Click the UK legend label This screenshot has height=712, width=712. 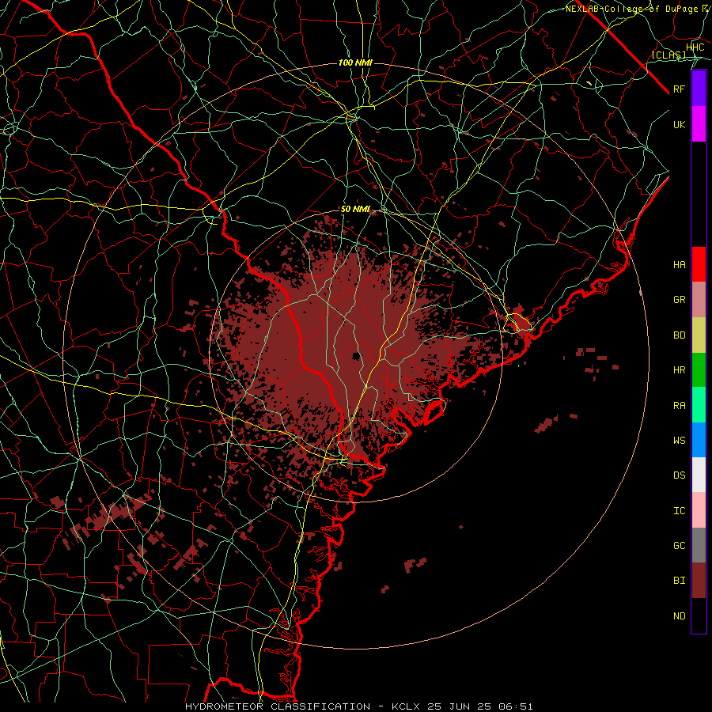pyautogui.click(x=680, y=124)
